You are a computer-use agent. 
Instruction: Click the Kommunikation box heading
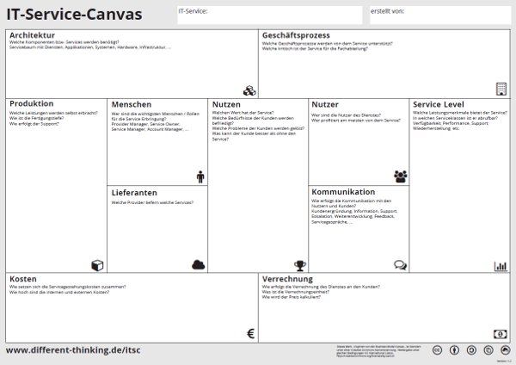pos(343,191)
